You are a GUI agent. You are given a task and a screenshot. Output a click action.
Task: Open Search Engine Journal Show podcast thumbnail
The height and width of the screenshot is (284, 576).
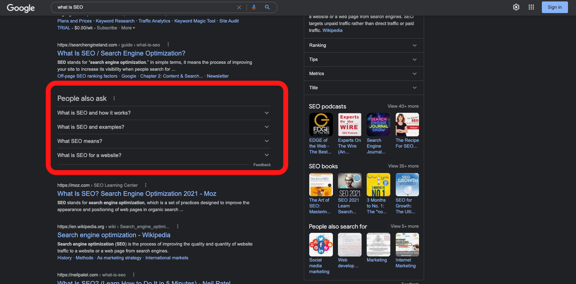pos(378,124)
